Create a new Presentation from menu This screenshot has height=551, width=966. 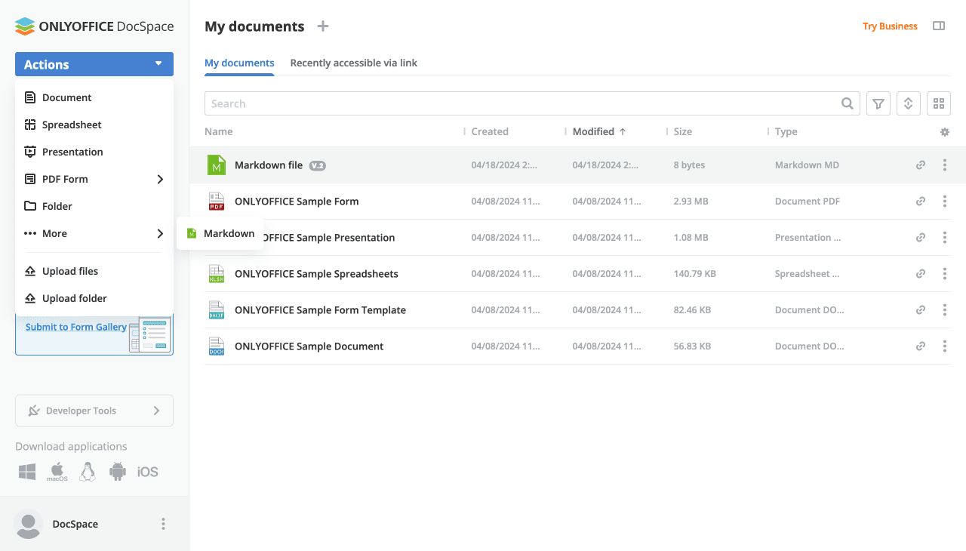94,152
